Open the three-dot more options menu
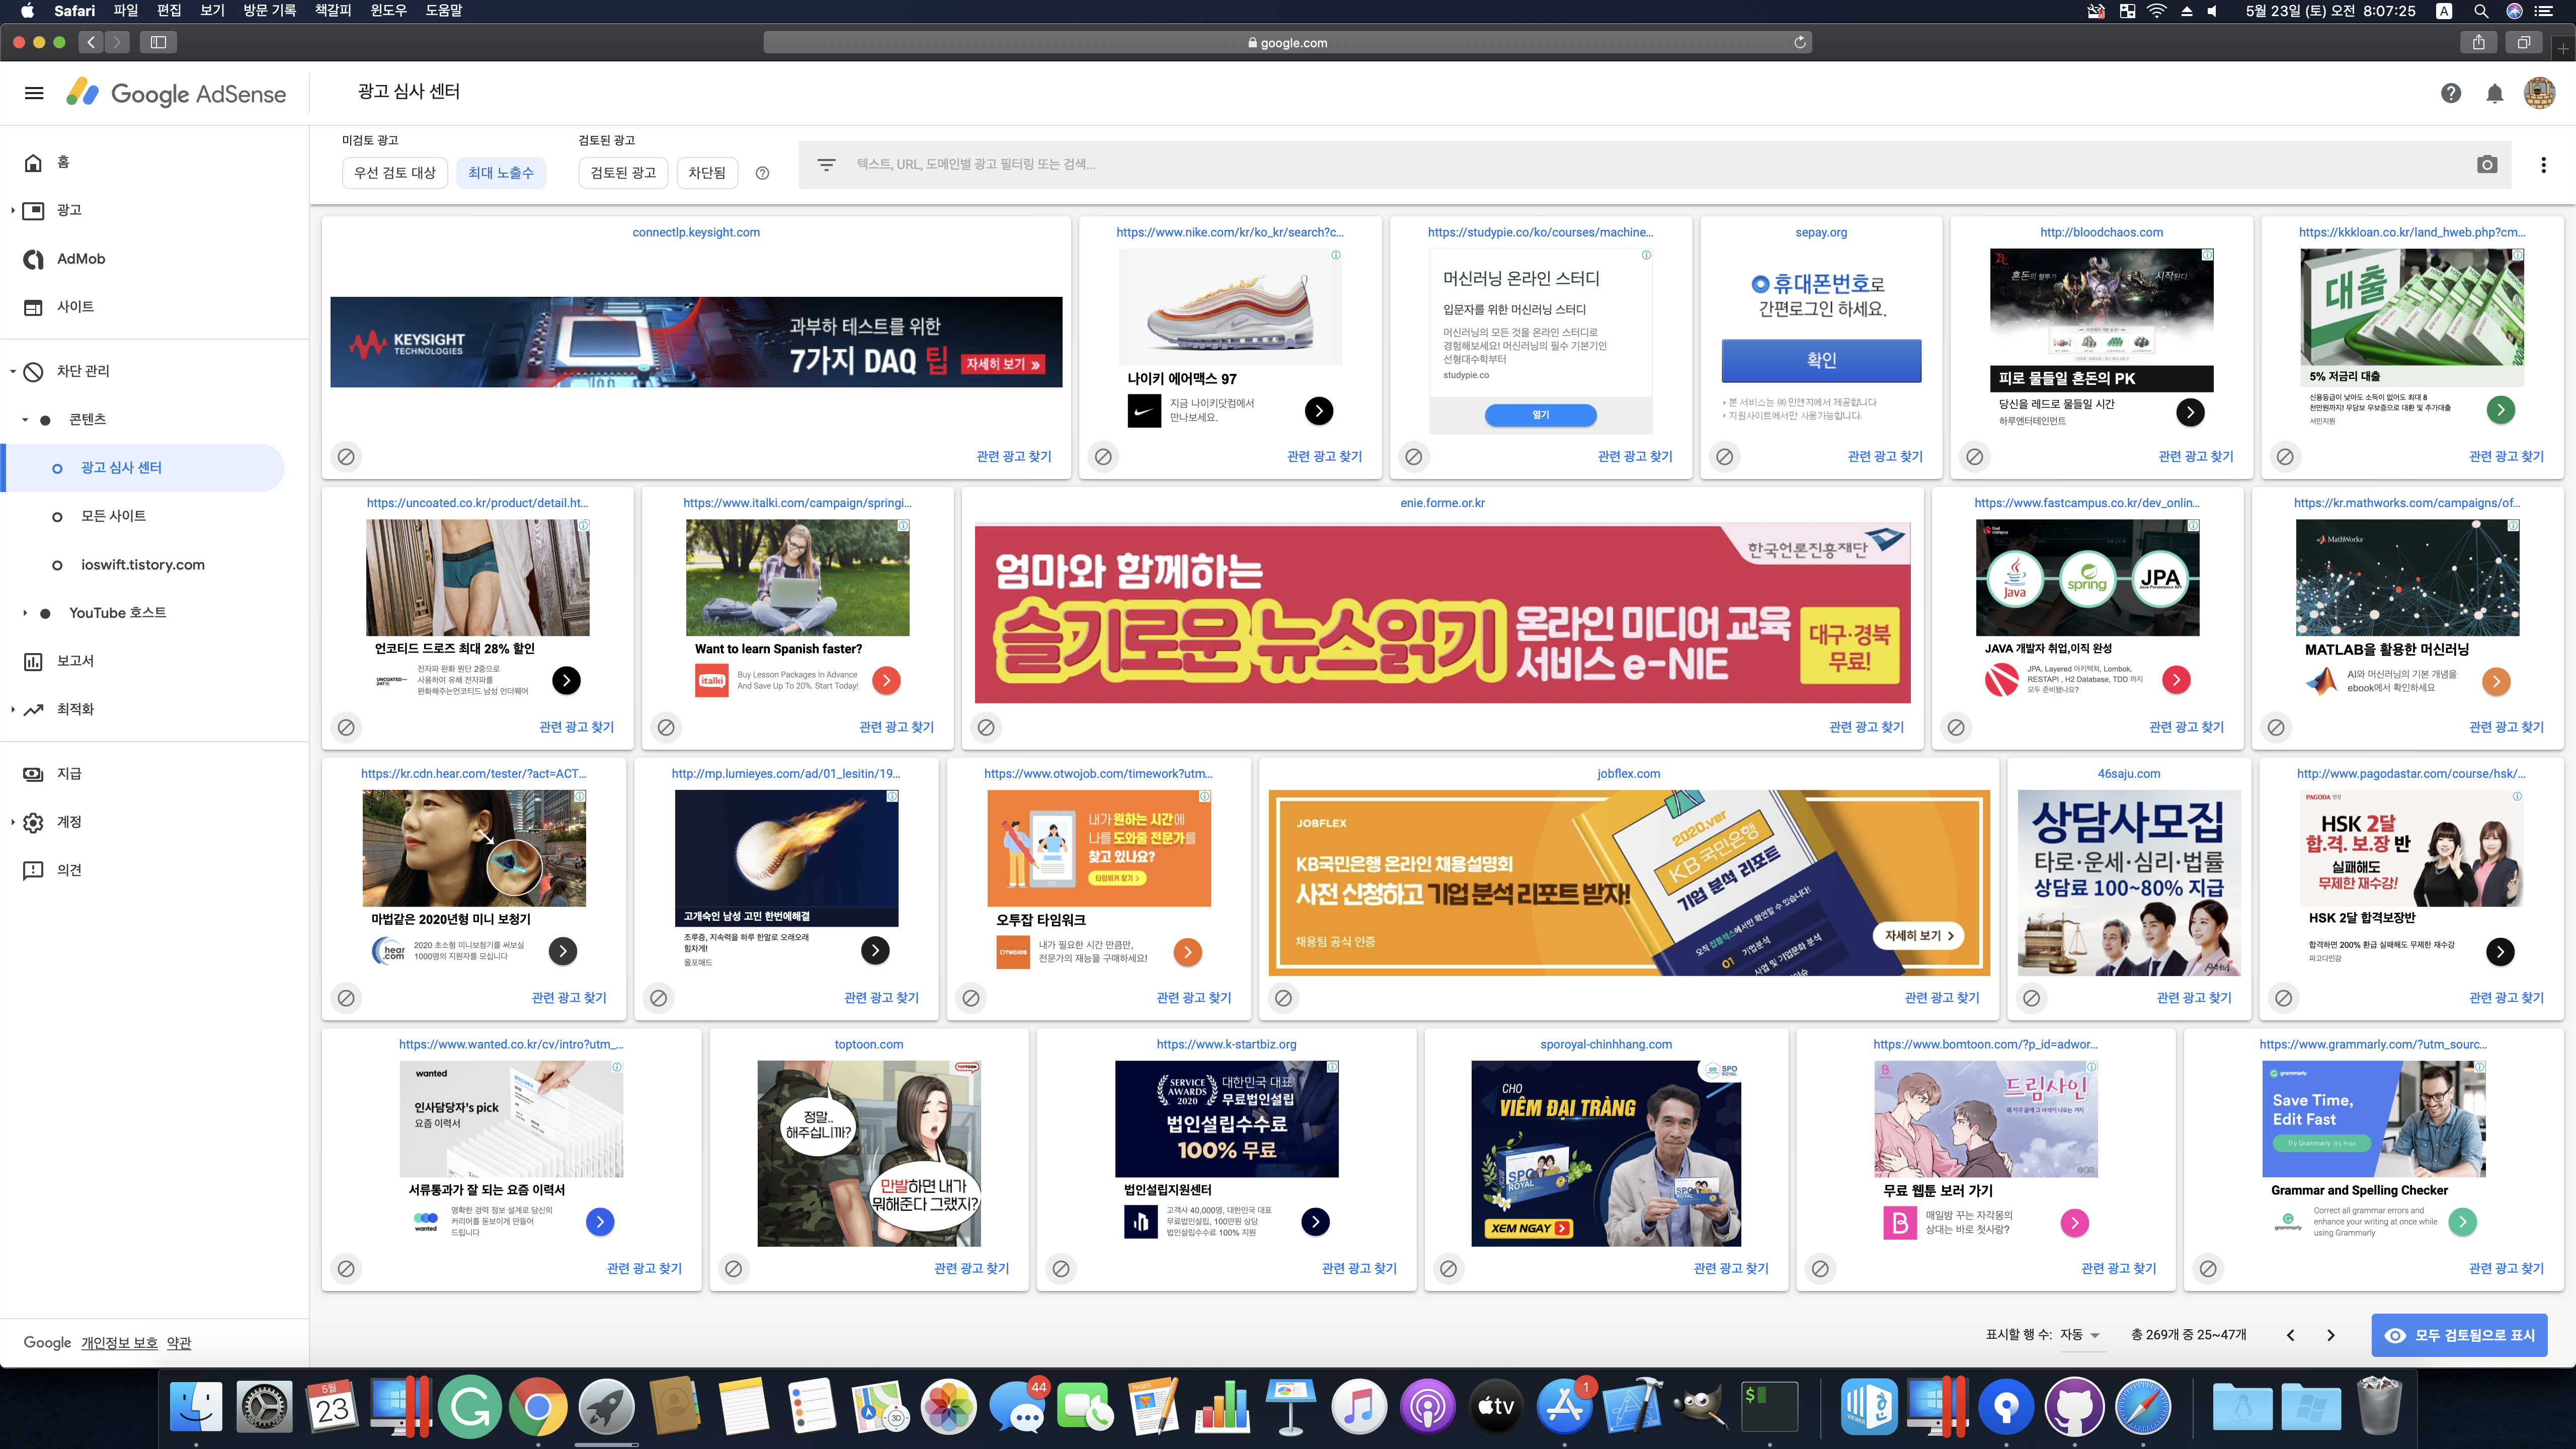Viewport: 2576px width, 1449px height. coord(2543,165)
